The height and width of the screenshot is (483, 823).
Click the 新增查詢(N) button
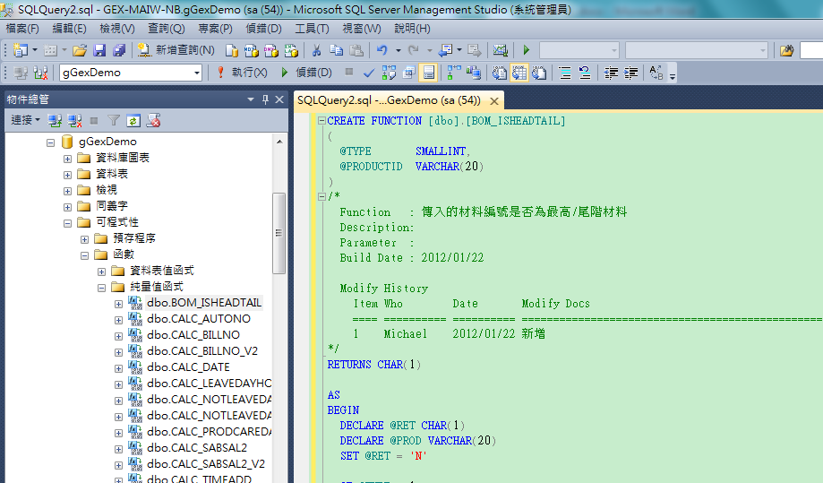176,50
